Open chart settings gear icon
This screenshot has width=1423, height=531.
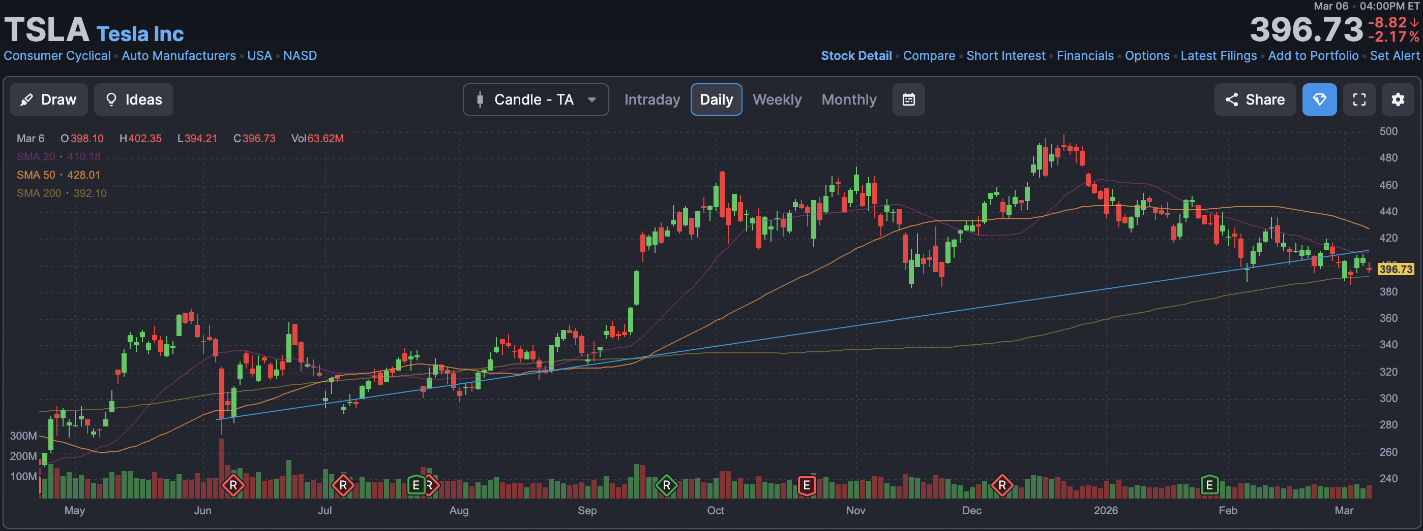pyautogui.click(x=1398, y=99)
